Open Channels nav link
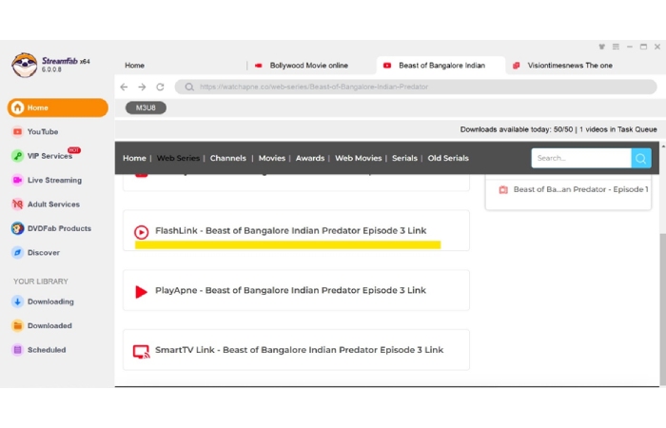This screenshot has width=666, height=428. tap(228, 159)
